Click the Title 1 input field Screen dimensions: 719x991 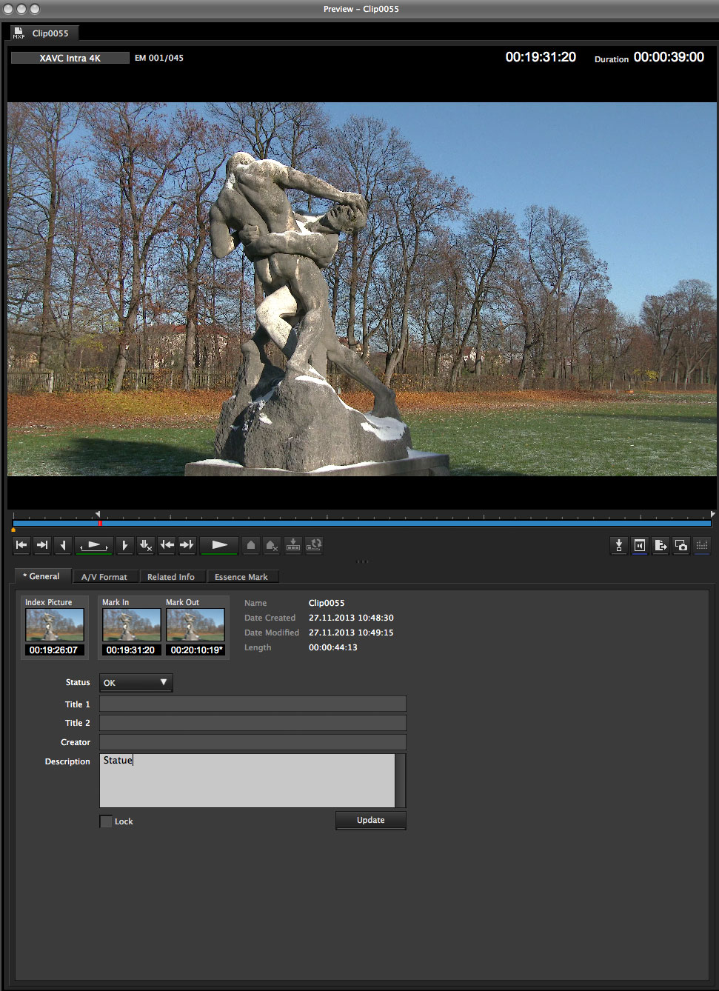click(253, 704)
